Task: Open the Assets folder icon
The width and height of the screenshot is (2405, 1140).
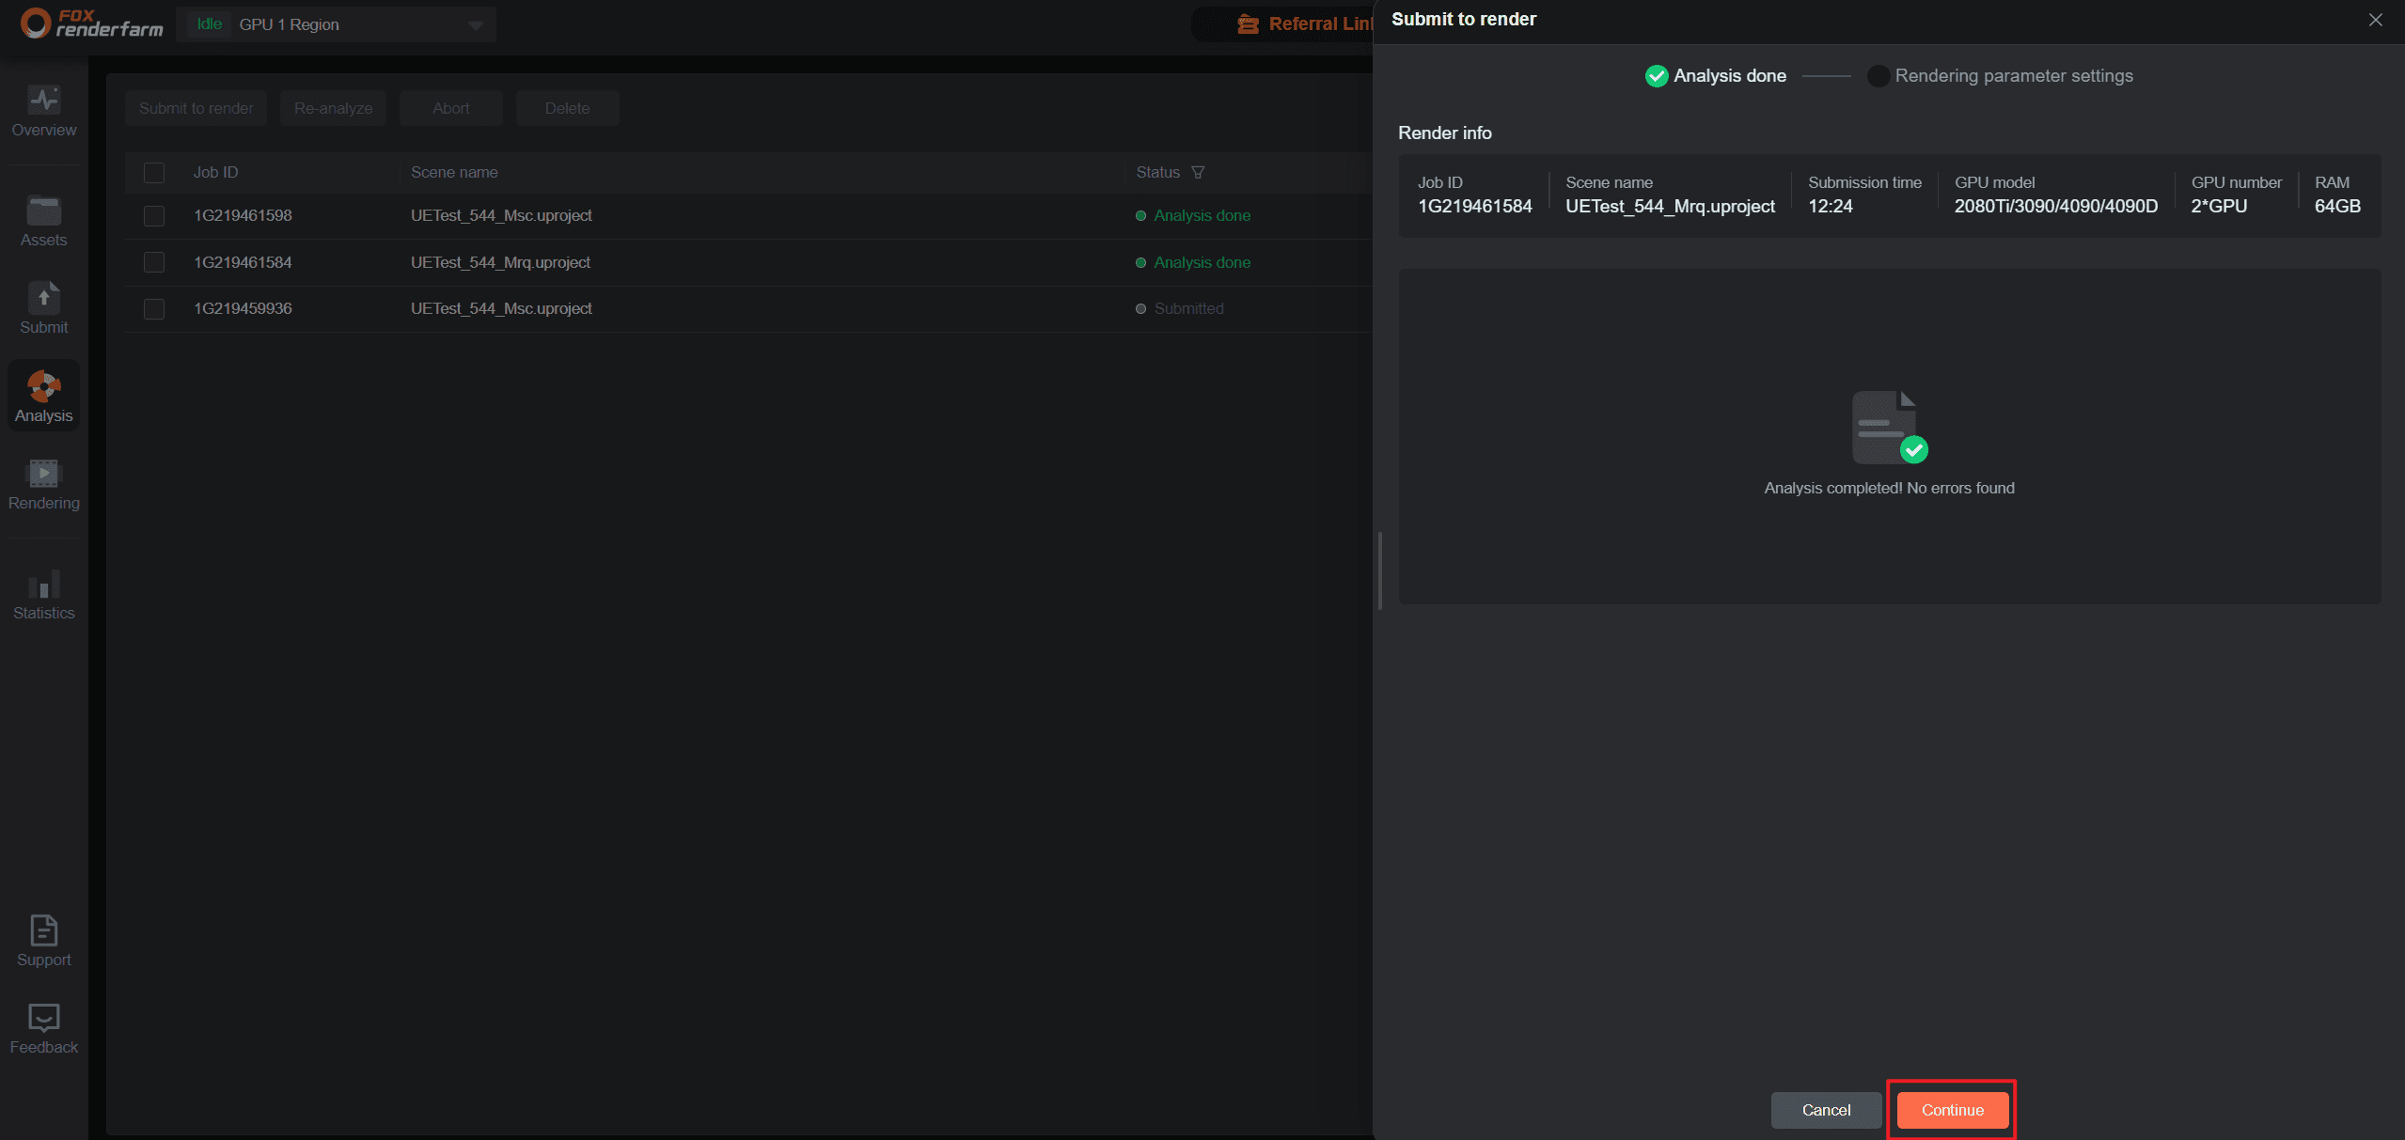Action: pyautogui.click(x=44, y=211)
